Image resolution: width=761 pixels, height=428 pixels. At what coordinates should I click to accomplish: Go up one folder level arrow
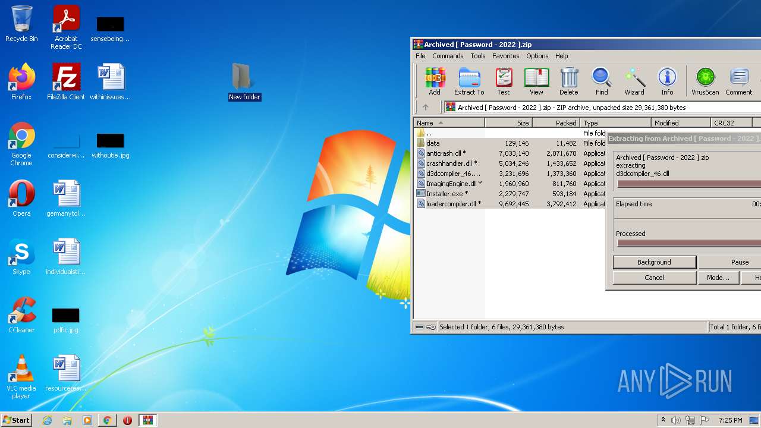tap(426, 108)
